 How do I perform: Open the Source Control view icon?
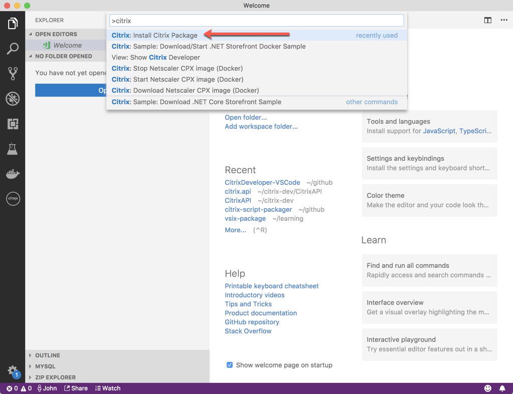pos(13,74)
